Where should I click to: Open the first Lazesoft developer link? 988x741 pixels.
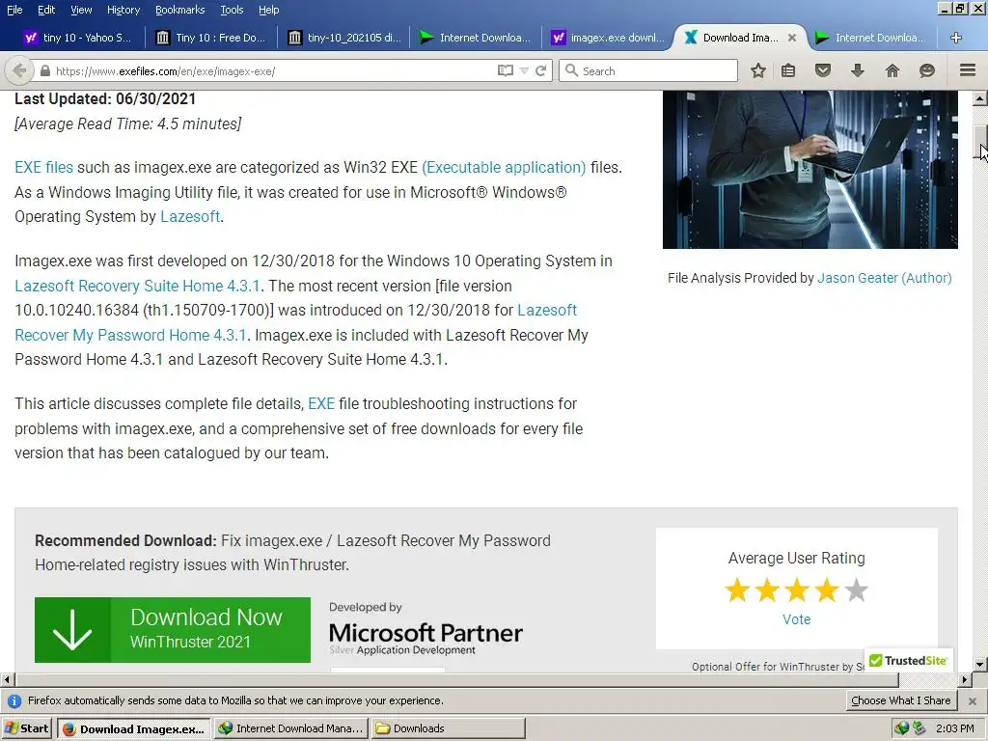[x=190, y=216]
